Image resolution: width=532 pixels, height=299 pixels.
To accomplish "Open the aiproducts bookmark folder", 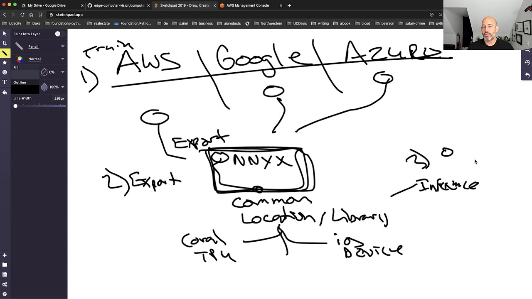I will [x=229, y=23].
